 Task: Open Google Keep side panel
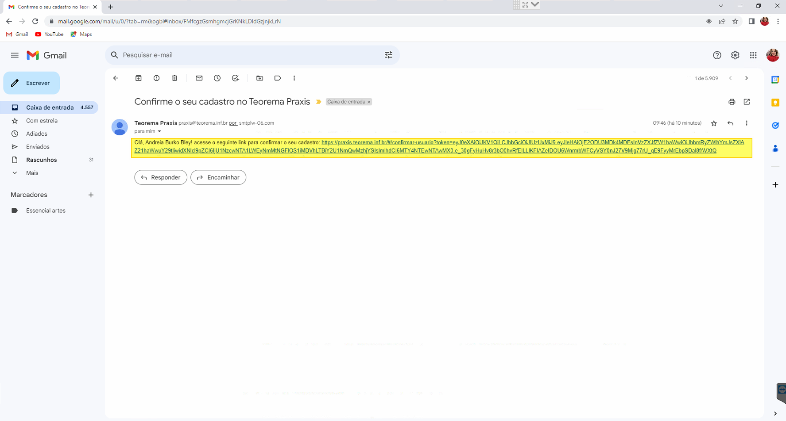(775, 103)
